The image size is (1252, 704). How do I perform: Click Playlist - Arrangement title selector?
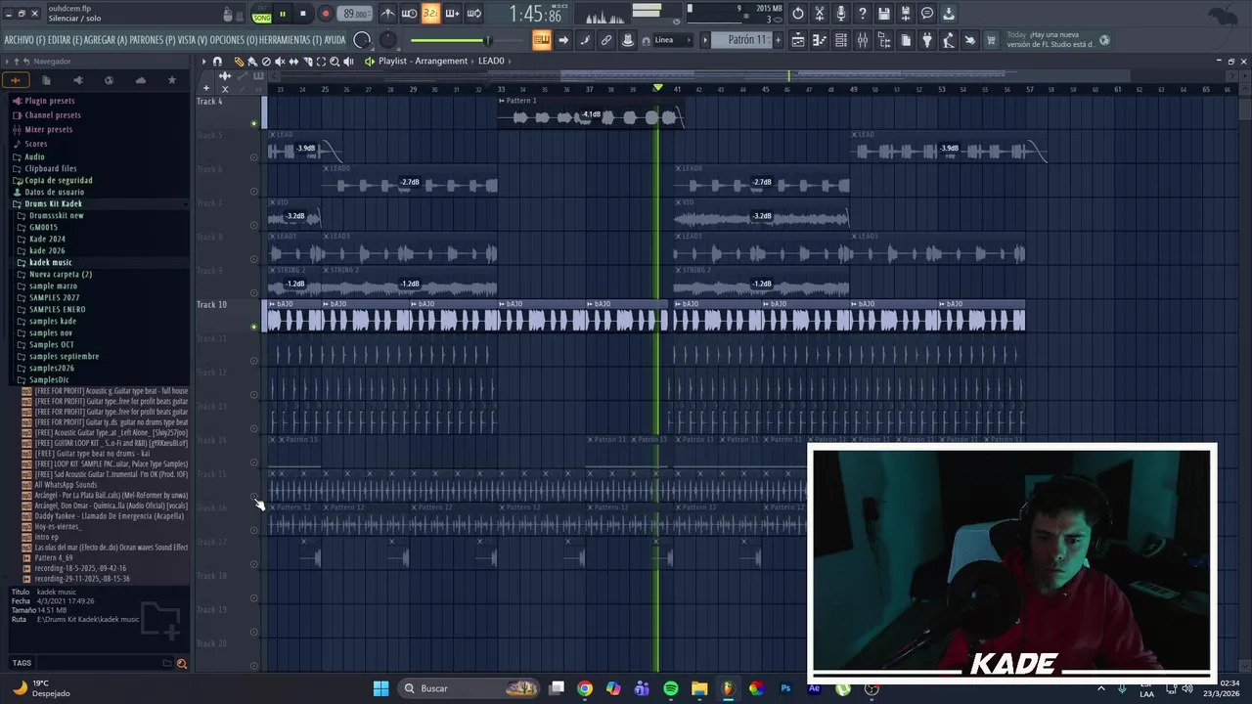423,61
